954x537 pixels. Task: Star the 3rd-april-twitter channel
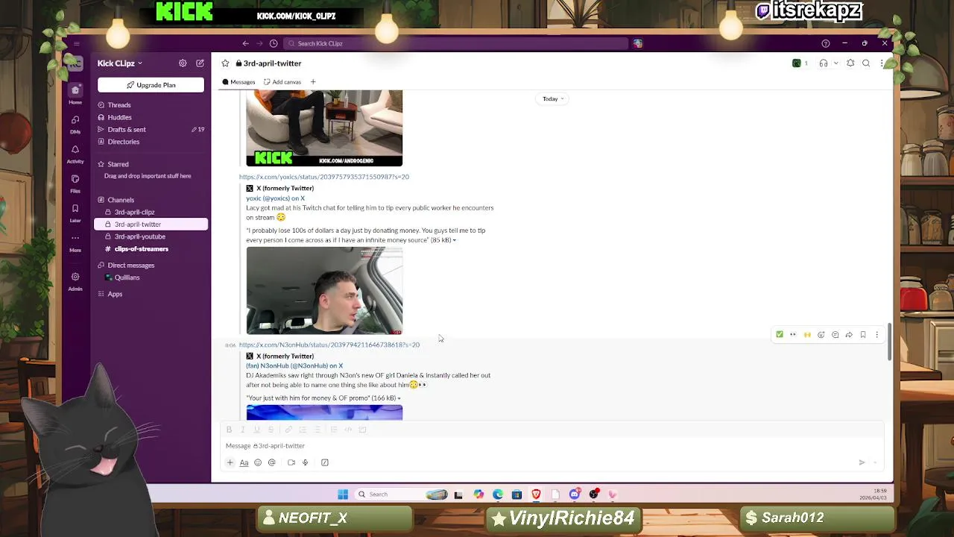226,63
